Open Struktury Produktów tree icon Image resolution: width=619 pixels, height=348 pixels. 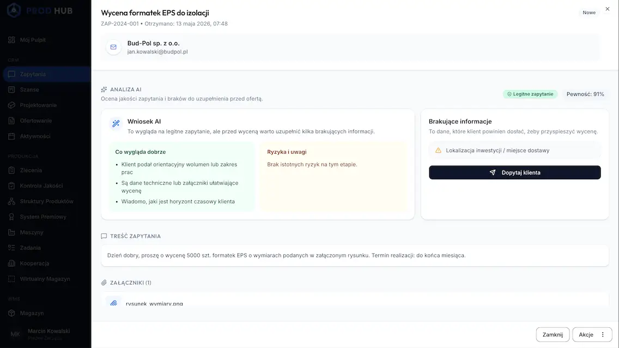coord(11,201)
